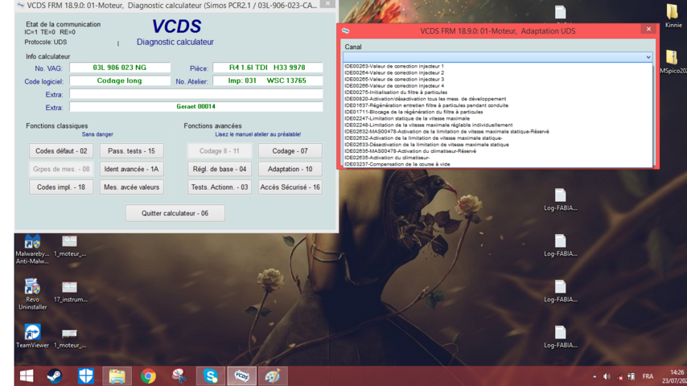The height and width of the screenshot is (386, 687).
Task: Open Codes impl. - 18
Action: click(61, 187)
